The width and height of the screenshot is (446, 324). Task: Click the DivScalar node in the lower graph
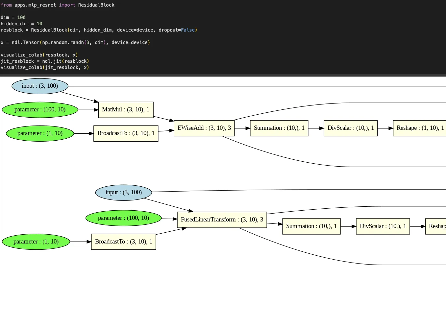pyautogui.click(x=383, y=226)
